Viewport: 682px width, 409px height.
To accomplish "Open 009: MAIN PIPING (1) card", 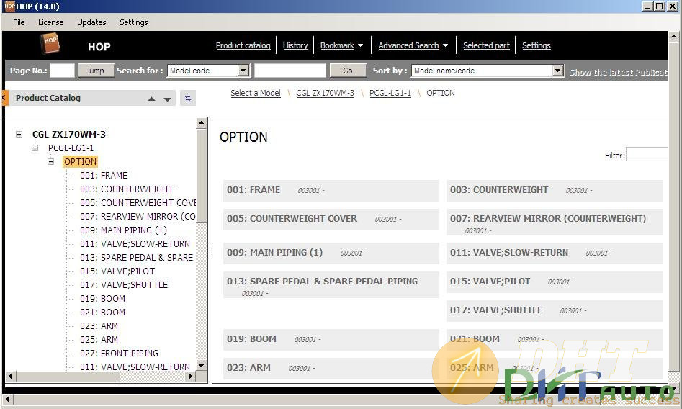I will (x=331, y=253).
